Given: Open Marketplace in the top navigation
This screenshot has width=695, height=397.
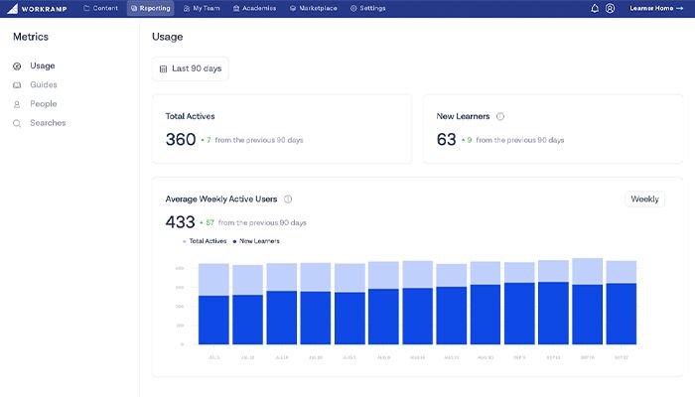Looking at the screenshot, I should 313,8.
